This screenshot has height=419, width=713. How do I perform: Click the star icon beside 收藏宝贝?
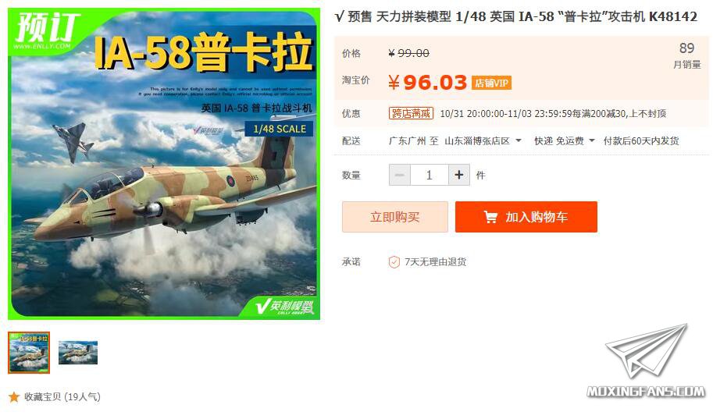tap(14, 396)
